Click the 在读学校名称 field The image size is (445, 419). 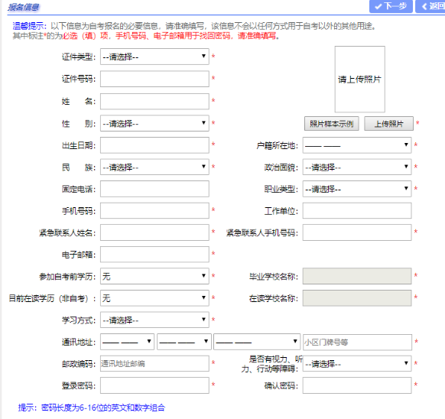[x=357, y=298]
